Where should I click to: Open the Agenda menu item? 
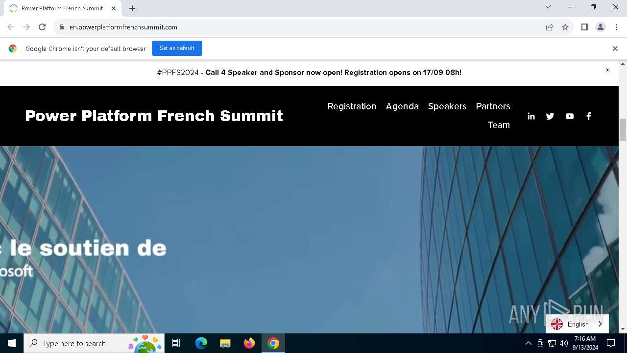(x=402, y=106)
